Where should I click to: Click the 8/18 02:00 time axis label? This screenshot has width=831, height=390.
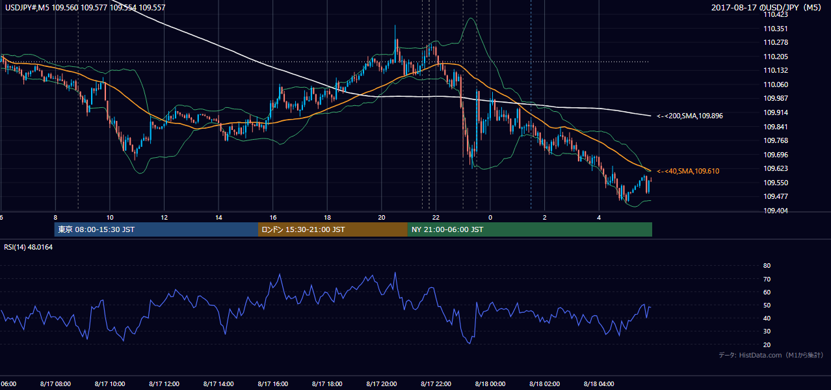pos(544,384)
